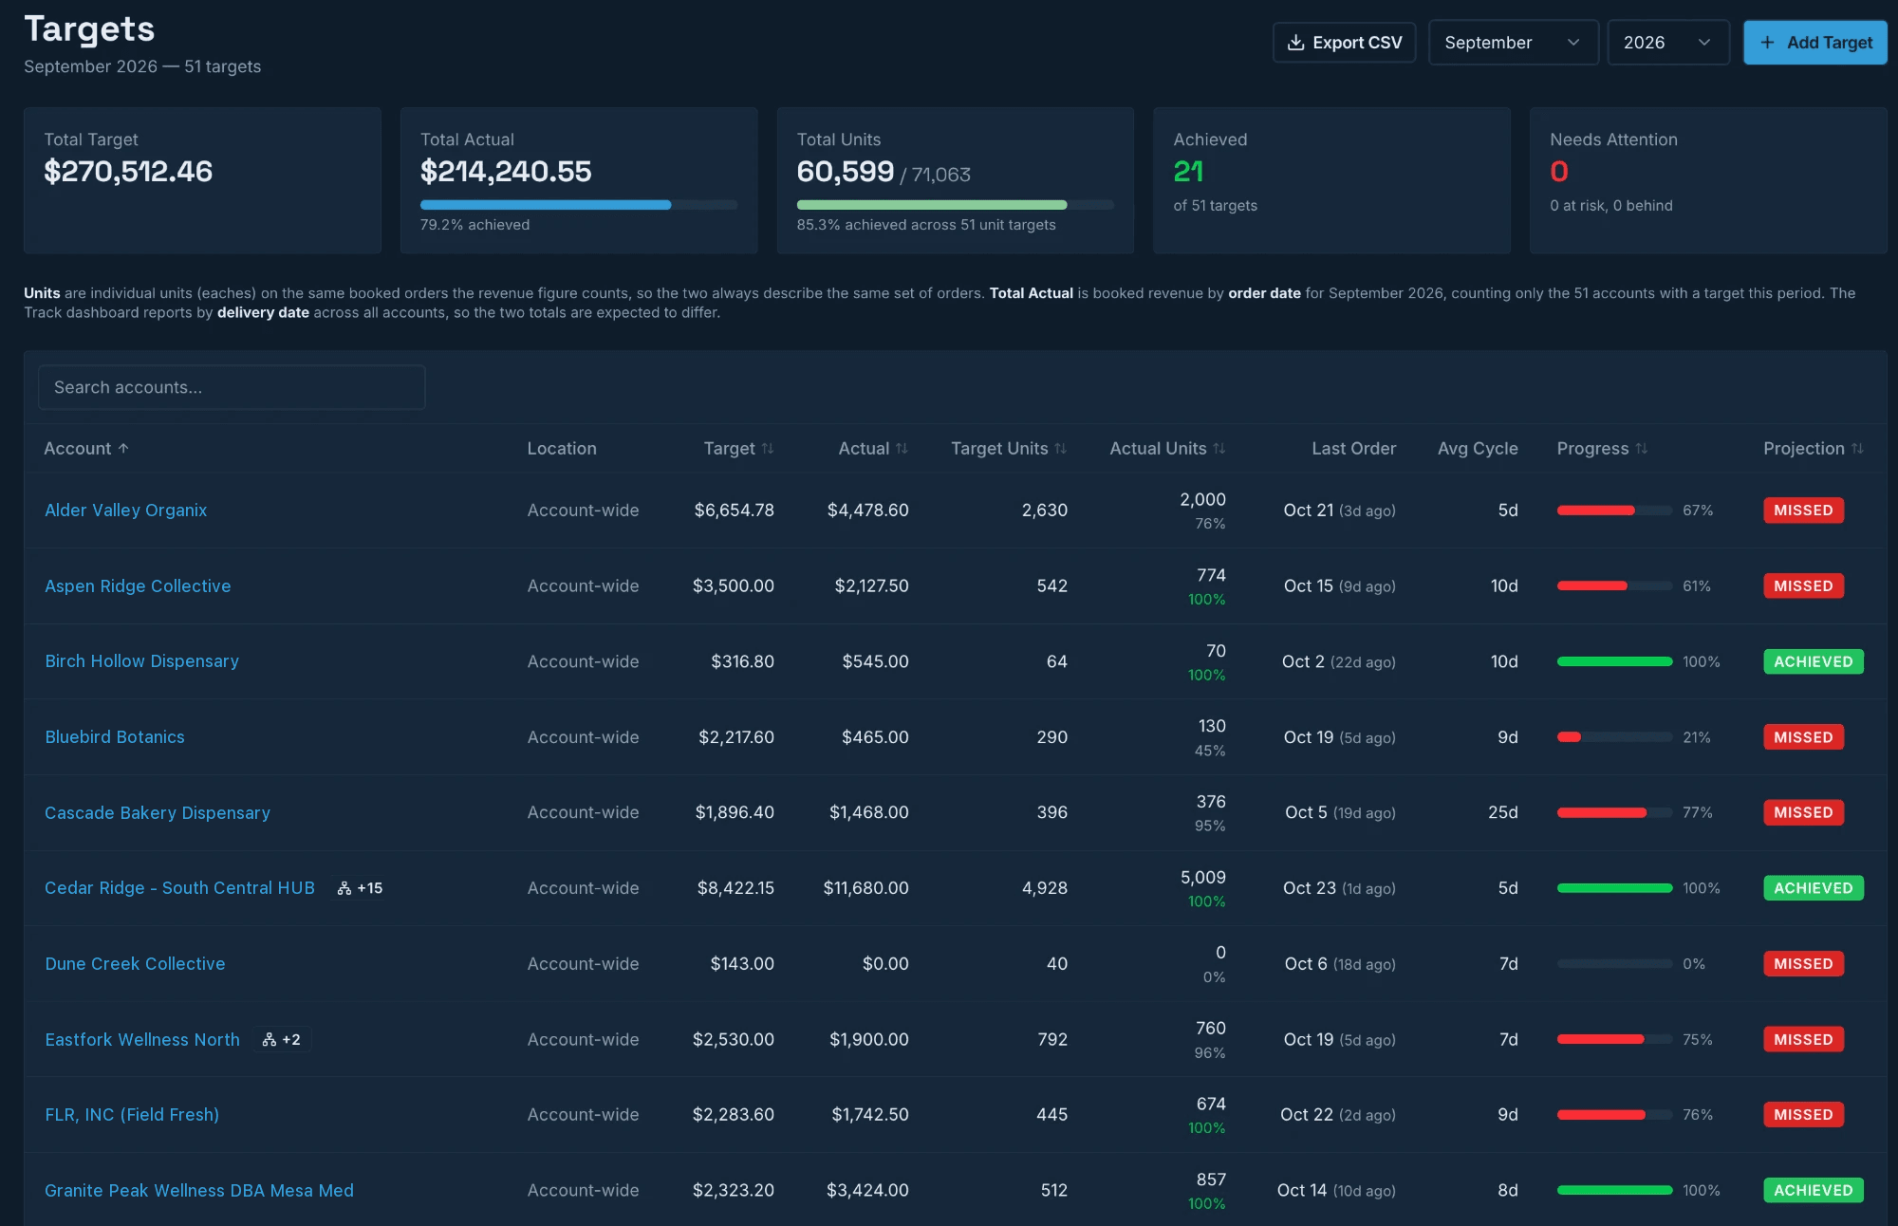This screenshot has height=1226, width=1898.
Task: Click the Export CSV button
Action: [x=1344, y=43]
